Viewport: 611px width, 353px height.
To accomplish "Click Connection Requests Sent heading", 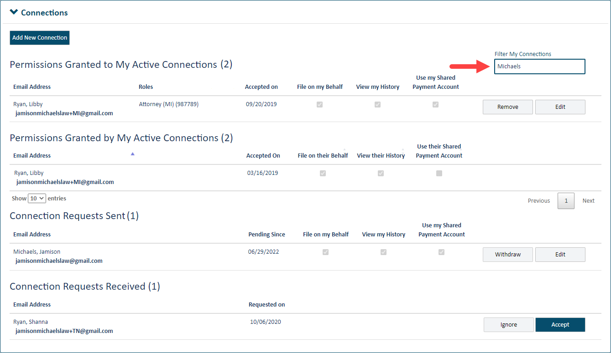I will 74,216.
